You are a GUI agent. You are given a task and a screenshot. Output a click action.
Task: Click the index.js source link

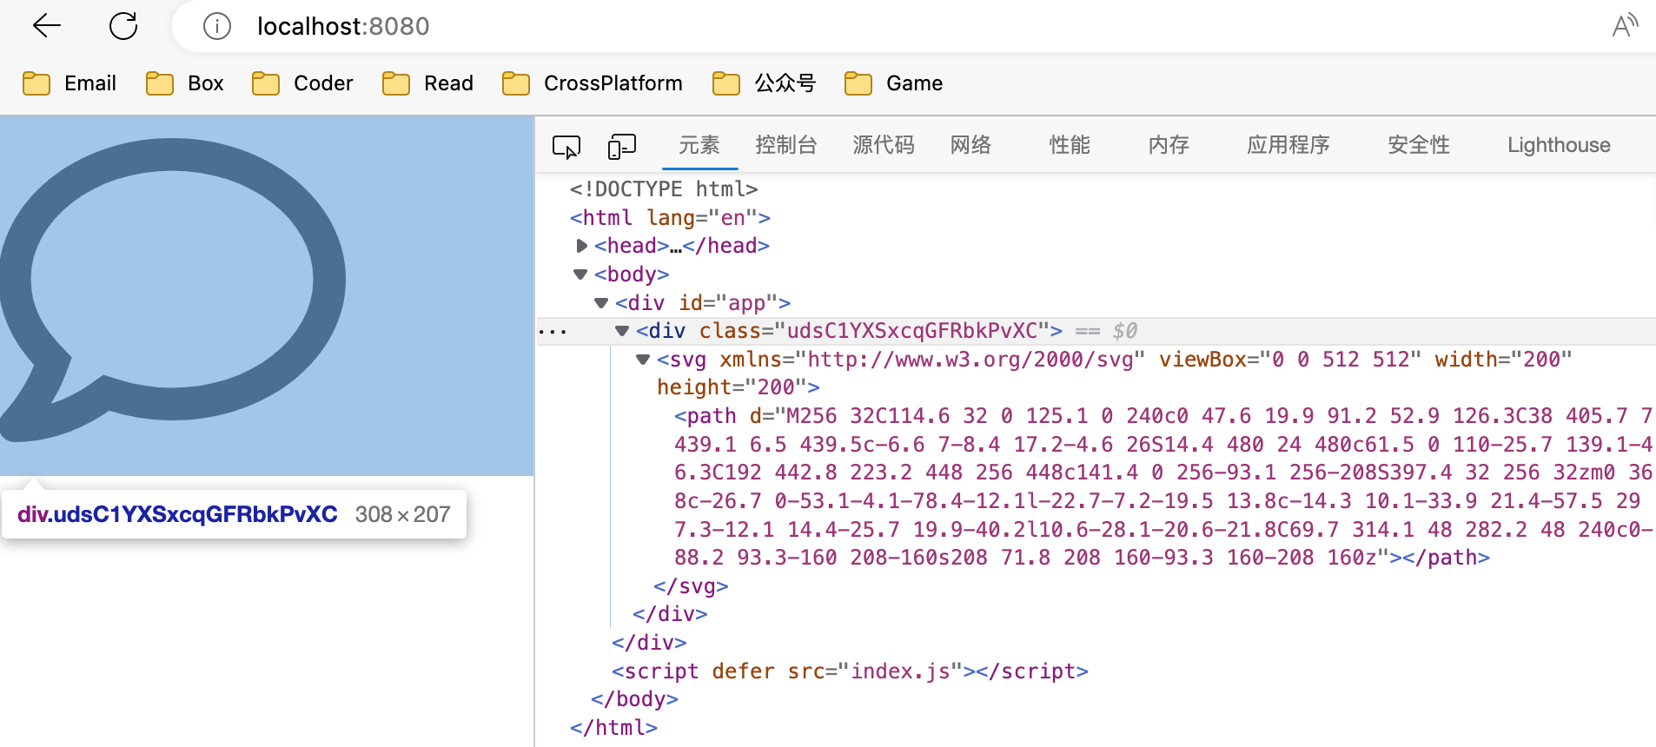[900, 671]
